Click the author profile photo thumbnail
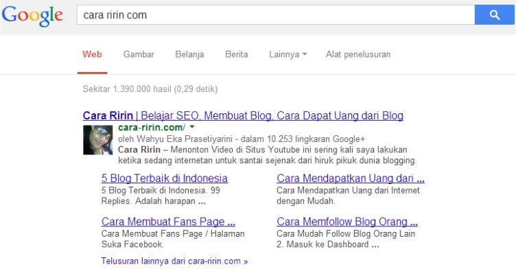 coord(97,140)
